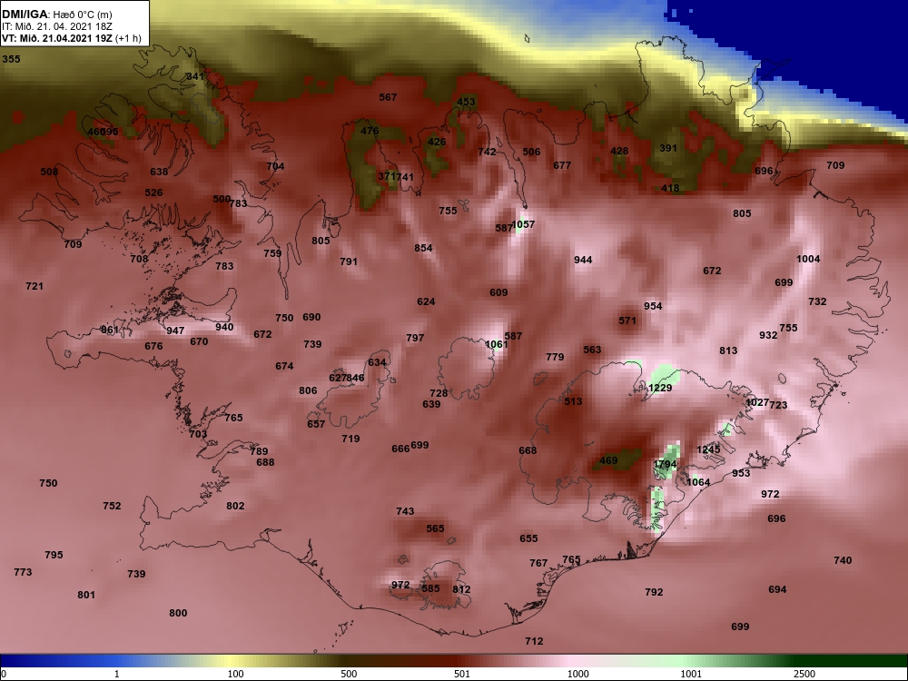Click the 773 height value
Image resolution: width=908 pixels, height=681 pixels.
point(23,572)
